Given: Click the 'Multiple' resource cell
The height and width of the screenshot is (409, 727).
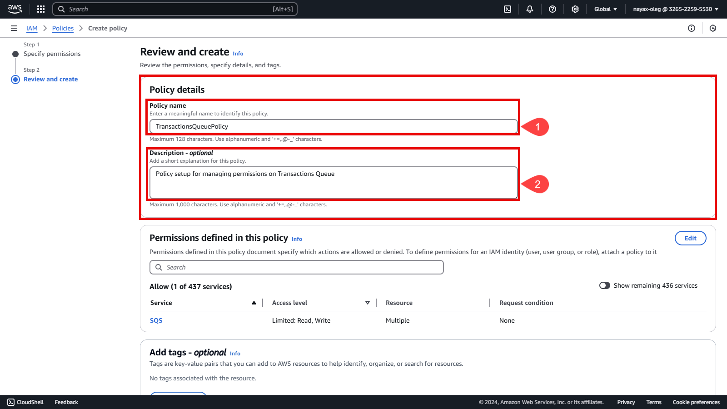Looking at the screenshot, I should pos(398,320).
